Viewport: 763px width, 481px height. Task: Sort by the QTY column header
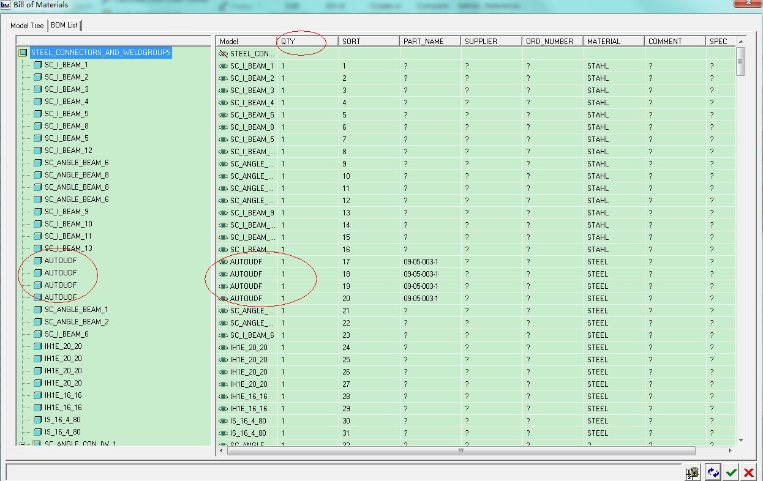308,41
